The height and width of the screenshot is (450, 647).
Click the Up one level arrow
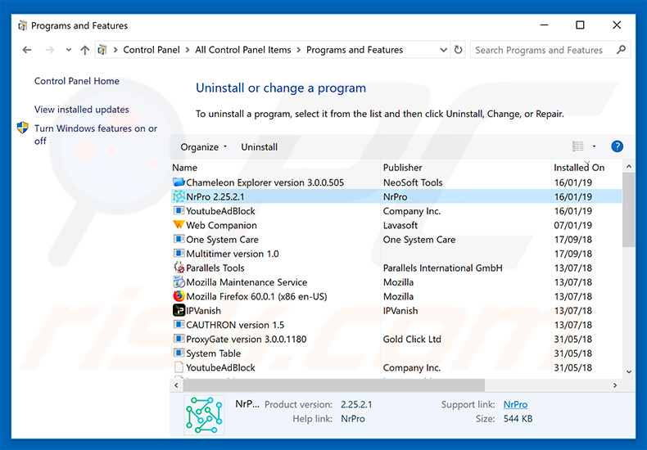pos(84,50)
